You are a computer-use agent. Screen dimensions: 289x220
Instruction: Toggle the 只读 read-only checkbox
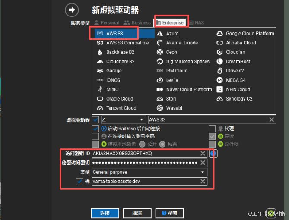212,136
